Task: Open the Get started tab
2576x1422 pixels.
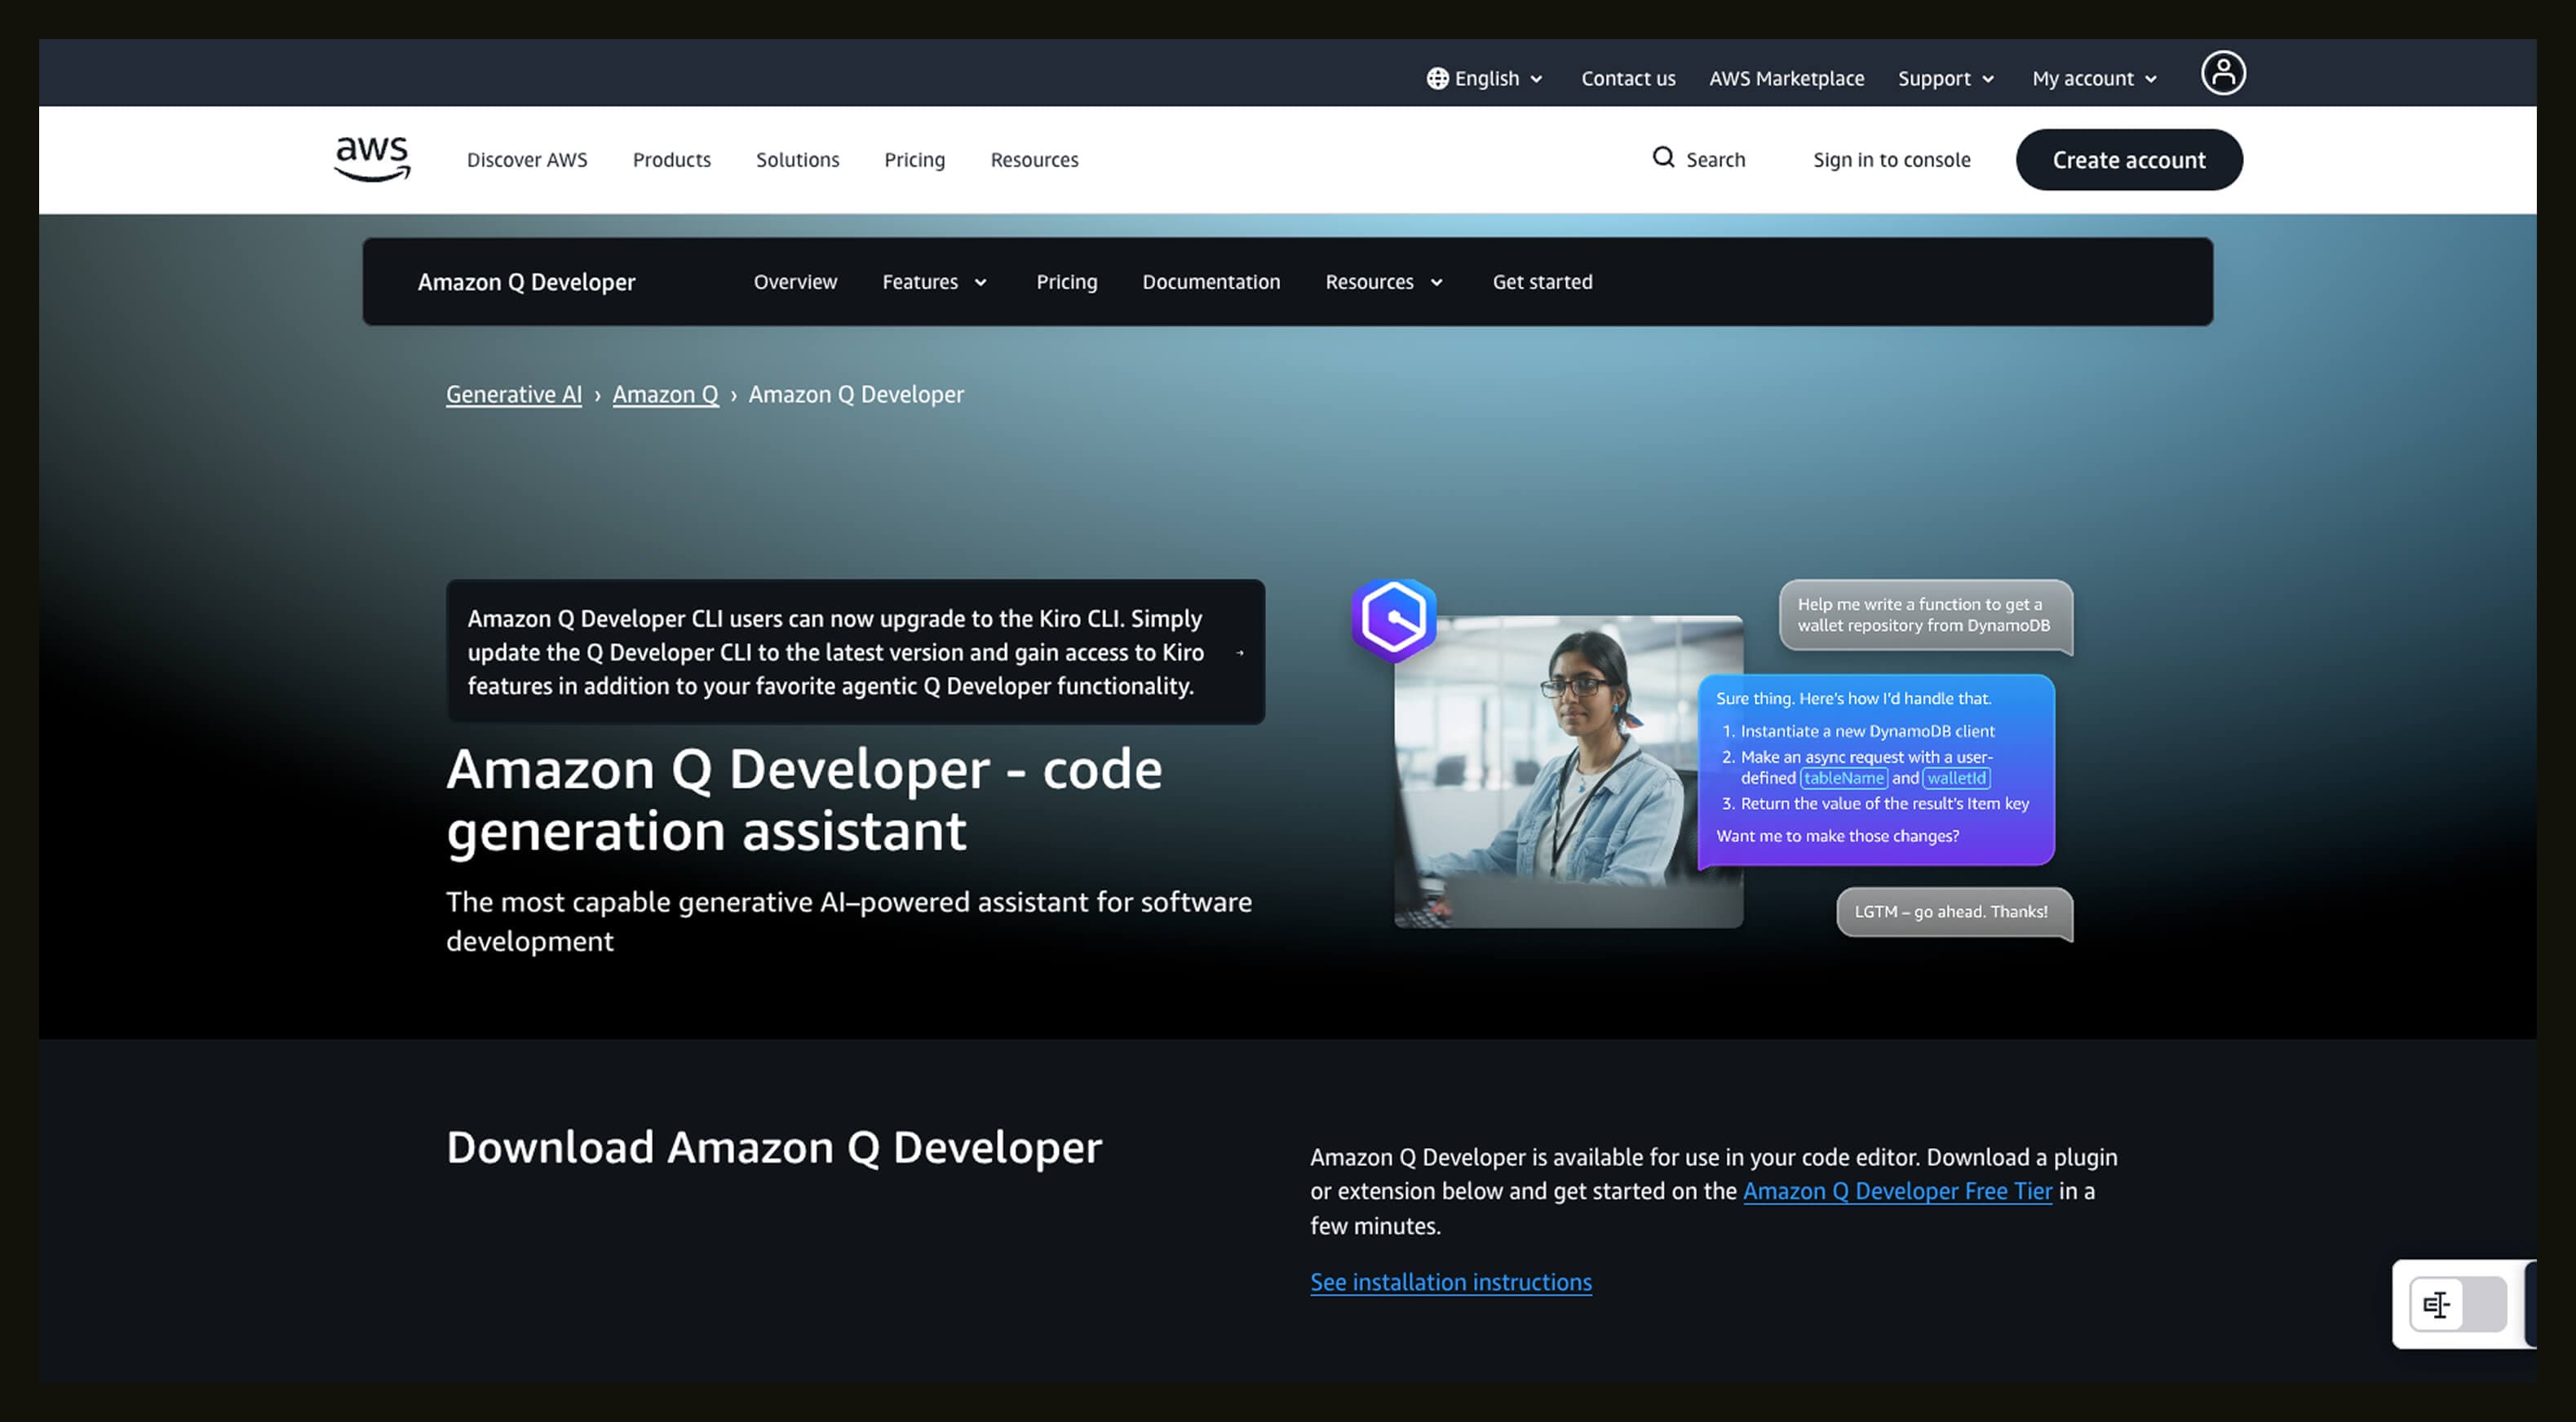Action: pyautogui.click(x=1542, y=282)
